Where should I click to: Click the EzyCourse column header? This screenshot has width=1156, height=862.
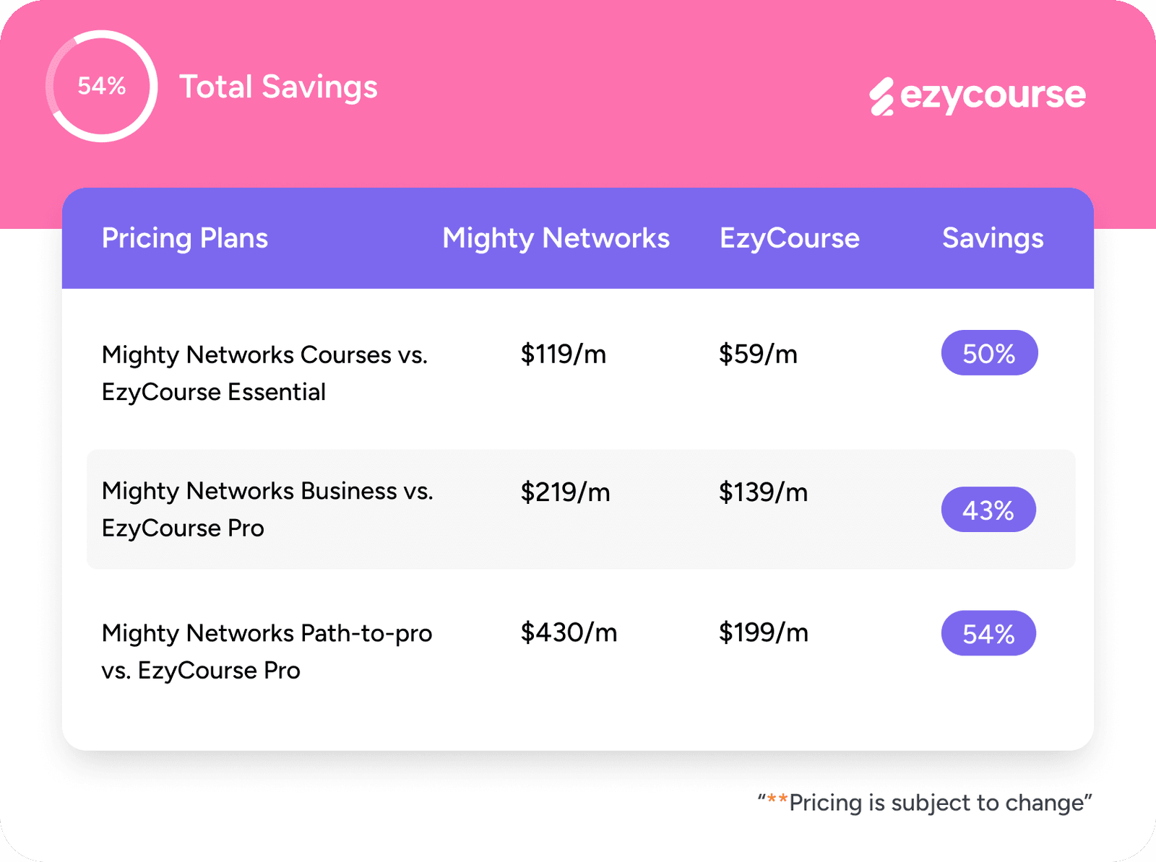[x=789, y=238]
